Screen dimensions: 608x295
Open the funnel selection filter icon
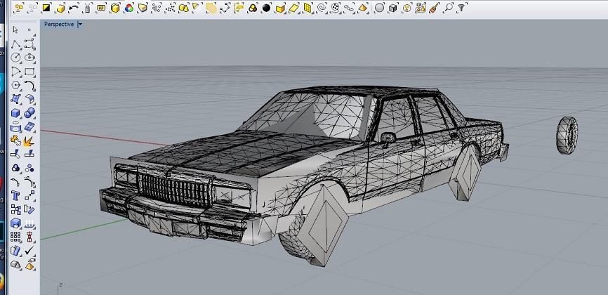click(x=461, y=8)
